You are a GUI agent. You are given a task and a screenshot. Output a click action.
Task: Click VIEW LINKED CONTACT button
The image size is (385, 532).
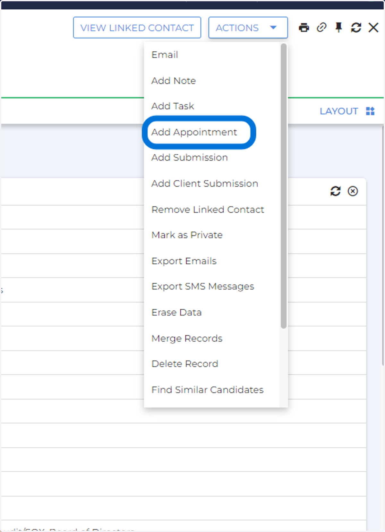pyautogui.click(x=137, y=28)
